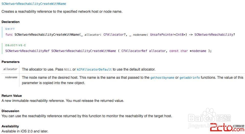Open the SCNetworkReachabilityCreateWithName title link
The height and width of the screenshot is (134, 245).
(x=34, y=4)
